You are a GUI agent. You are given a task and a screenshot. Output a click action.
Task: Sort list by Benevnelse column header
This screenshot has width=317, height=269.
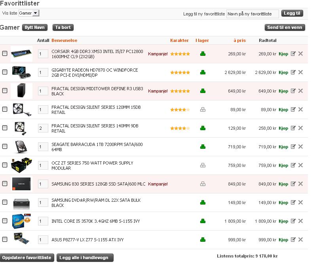[64, 40]
